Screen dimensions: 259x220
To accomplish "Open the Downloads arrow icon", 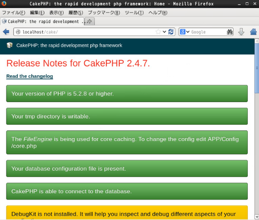I will click(x=241, y=32).
